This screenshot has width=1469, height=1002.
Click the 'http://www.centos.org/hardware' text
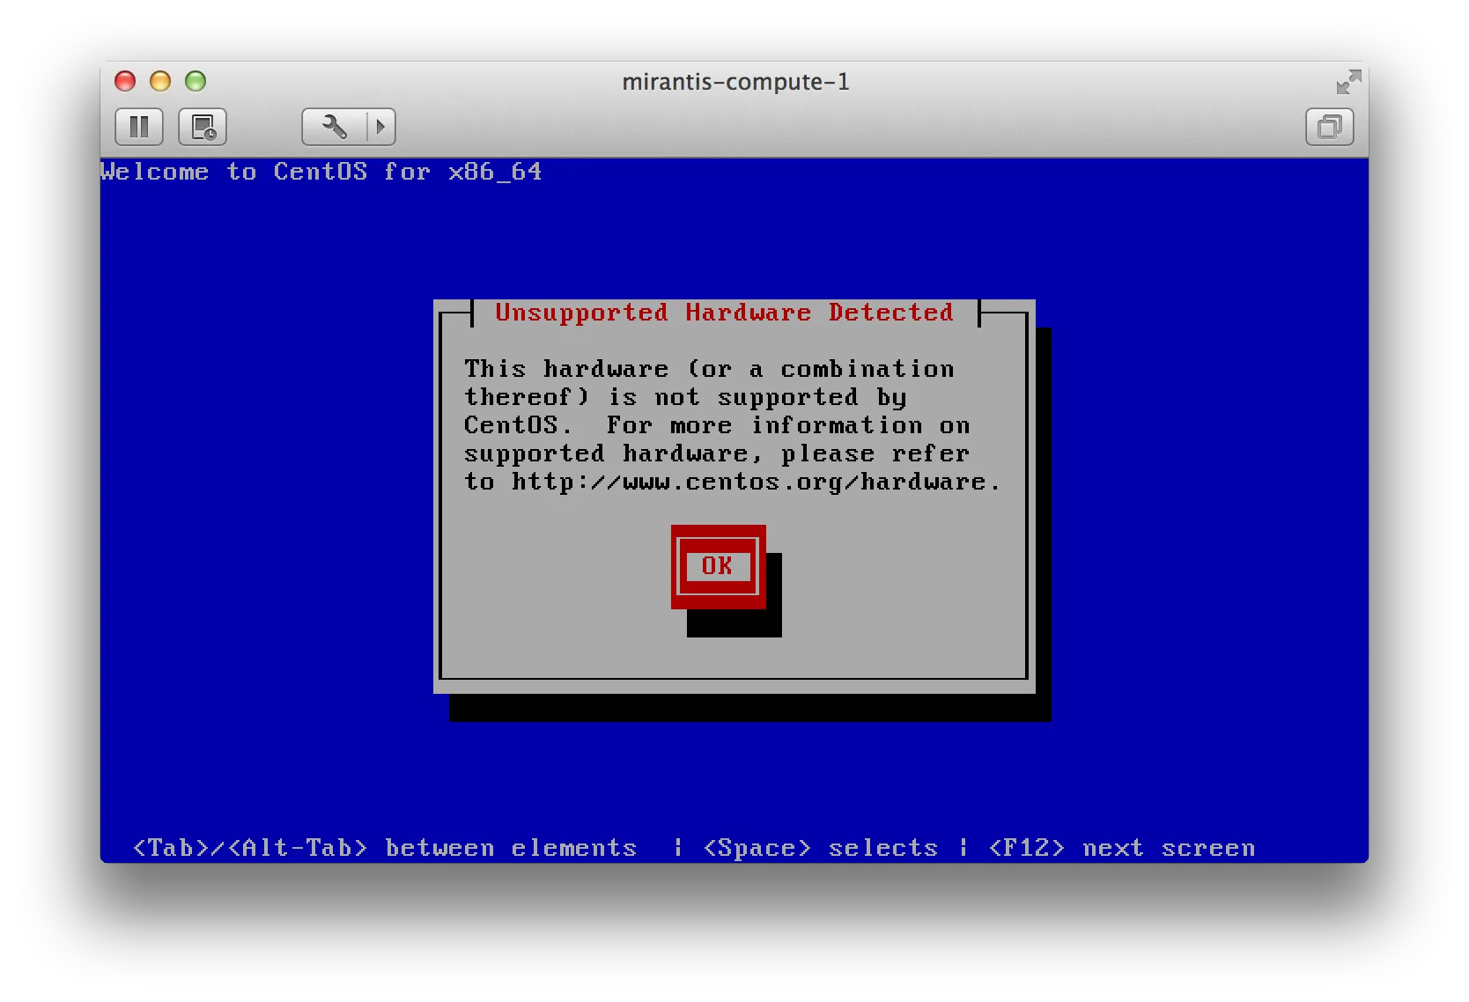749,482
